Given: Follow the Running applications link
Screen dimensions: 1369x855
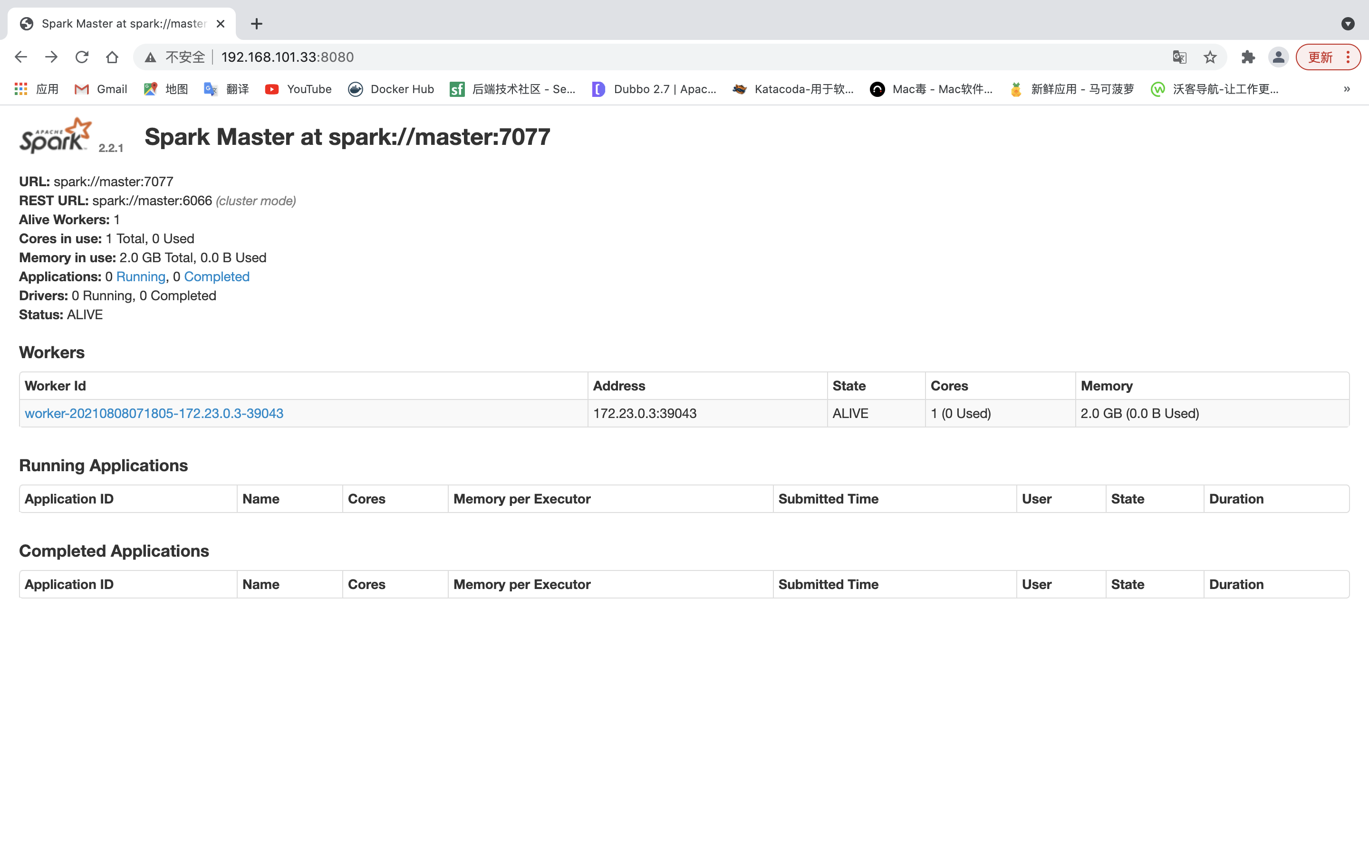Looking at the screenshot, I should pos(141,276).
